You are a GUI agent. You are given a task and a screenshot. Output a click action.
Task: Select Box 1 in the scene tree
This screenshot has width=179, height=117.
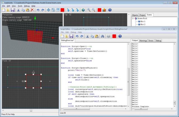143,21
